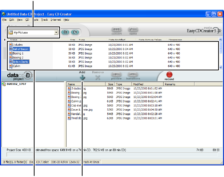224x177 pixels.
Task: Click Boxing 2 file icon in source list
Action: tap(11, 57)
